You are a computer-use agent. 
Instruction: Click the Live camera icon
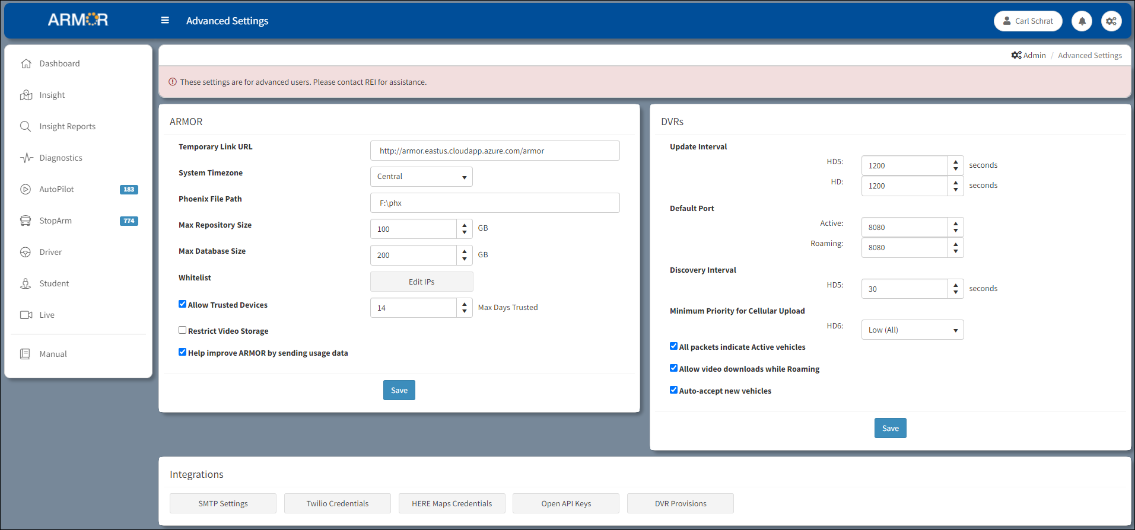pyautogui.click(x=26, y=315)
